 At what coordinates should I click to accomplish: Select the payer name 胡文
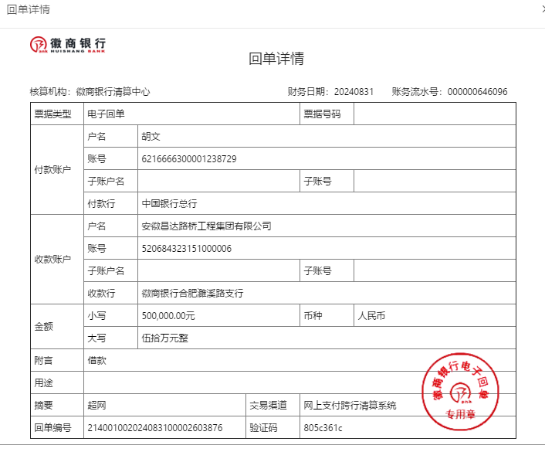150,137
